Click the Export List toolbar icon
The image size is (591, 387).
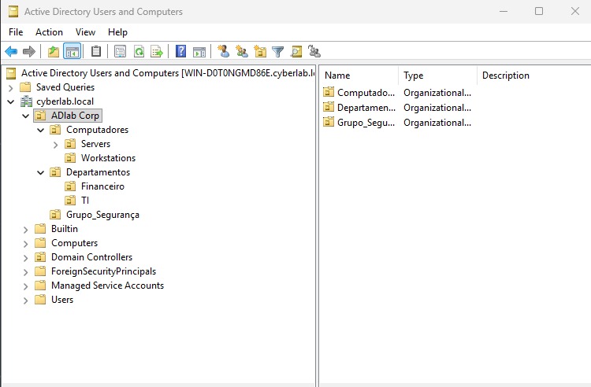157,51
